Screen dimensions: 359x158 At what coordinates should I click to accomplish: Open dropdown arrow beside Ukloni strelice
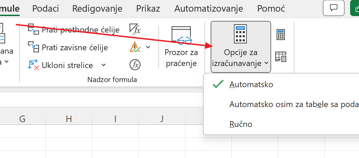click(x=104, y=65)
